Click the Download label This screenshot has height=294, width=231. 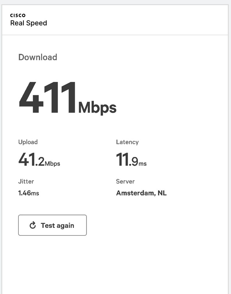point(38,57)
